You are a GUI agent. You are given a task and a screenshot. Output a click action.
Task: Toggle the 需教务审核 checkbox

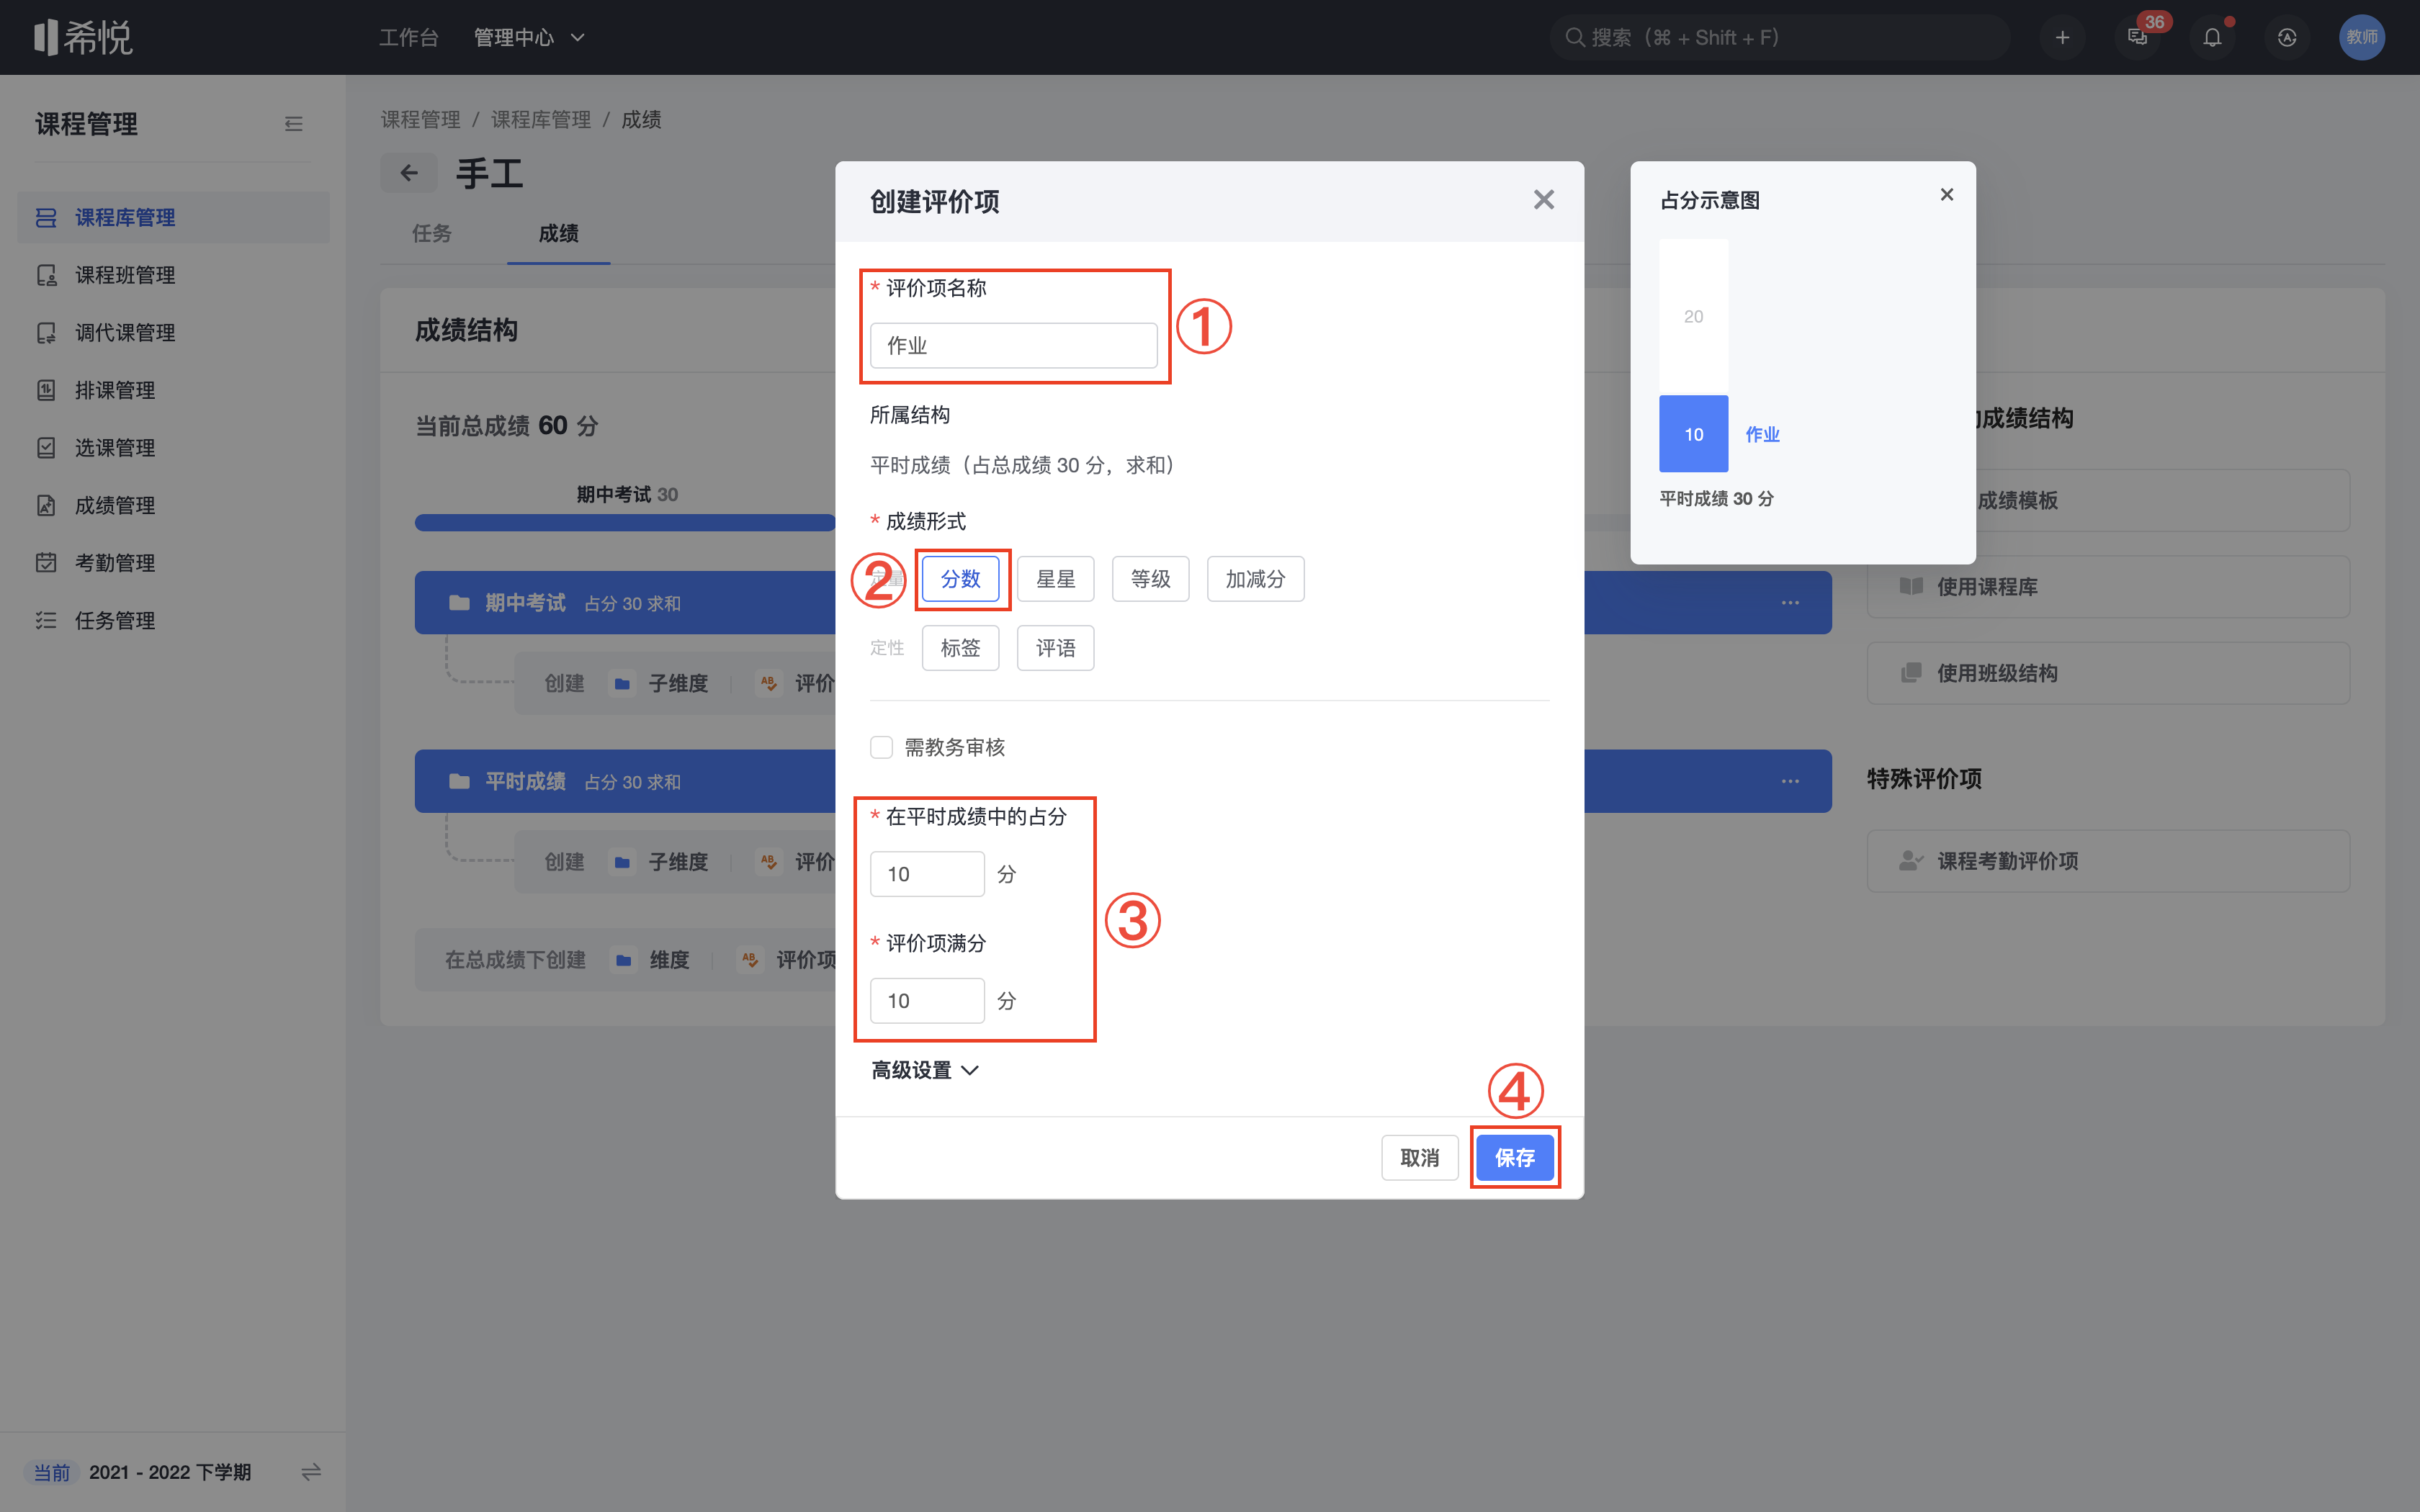pyautogui.click(x=881, y=747)
